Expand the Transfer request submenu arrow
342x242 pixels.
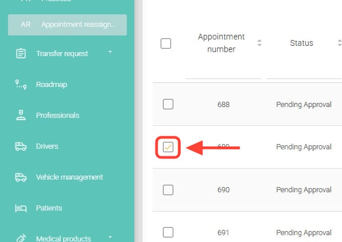pyautogui.click(x=110, y=53)
